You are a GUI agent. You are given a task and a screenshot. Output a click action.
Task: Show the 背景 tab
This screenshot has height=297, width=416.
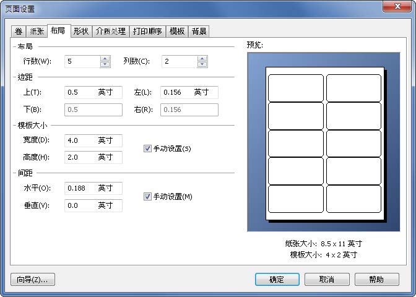(199, 32)
